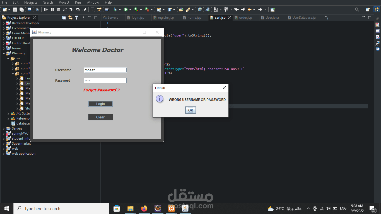Click the Forward navigation arrow
This screenshot has width=381, height=214.
260,9
